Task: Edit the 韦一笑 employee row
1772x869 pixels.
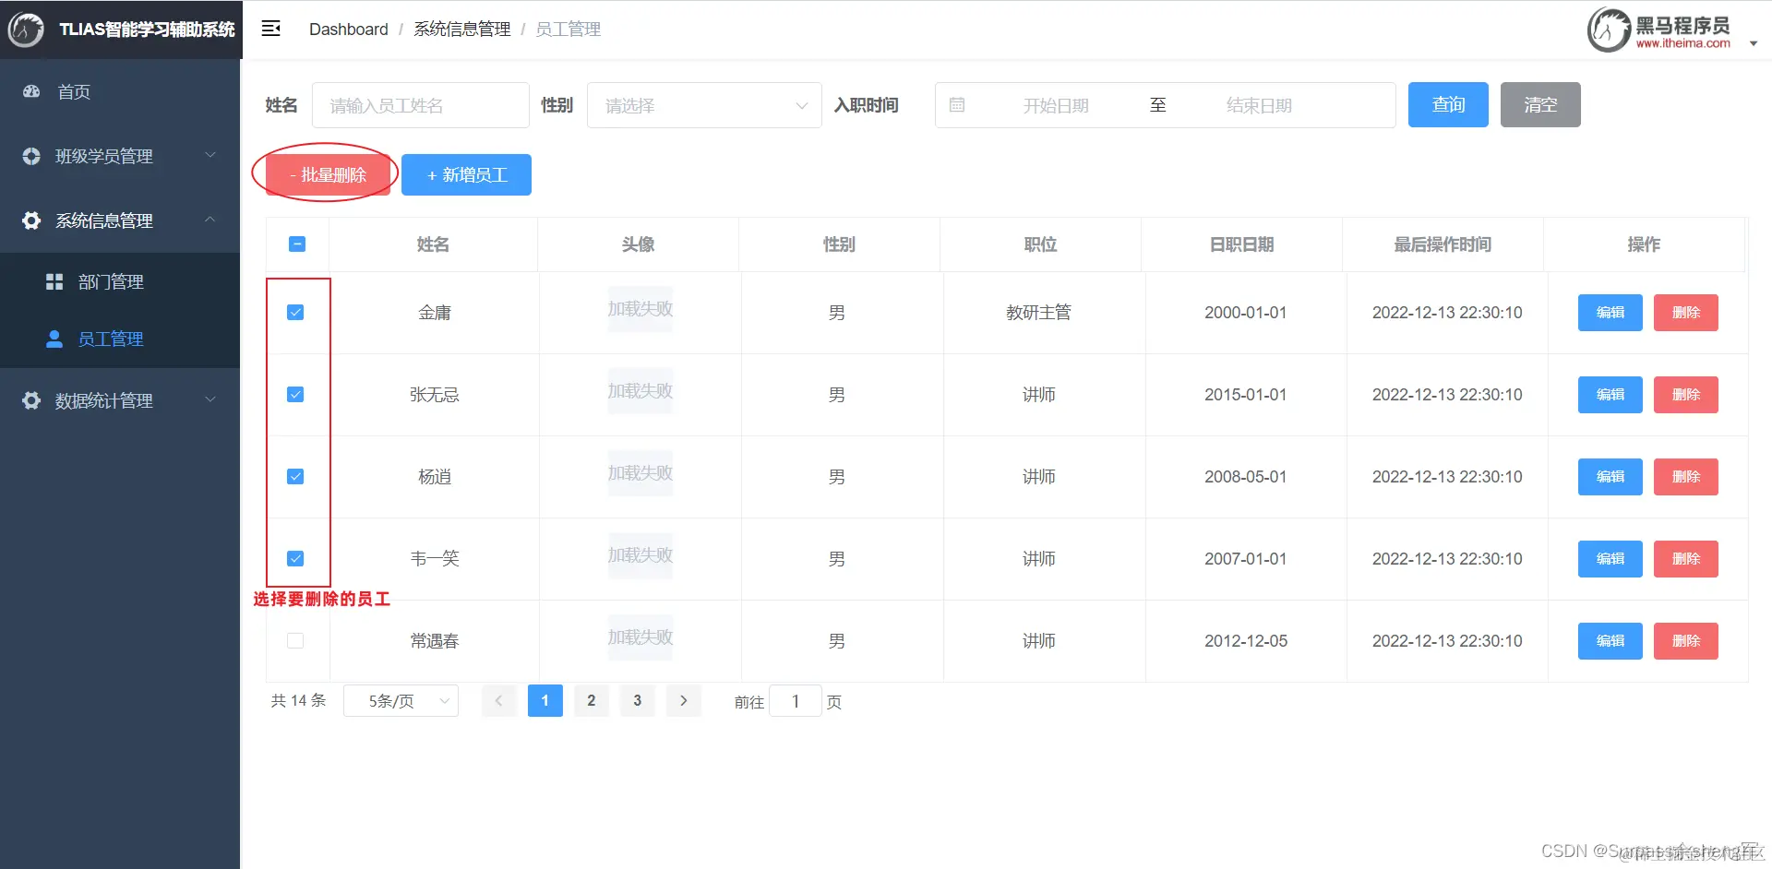Action: pyautogui.click(x=1610, y=559)
